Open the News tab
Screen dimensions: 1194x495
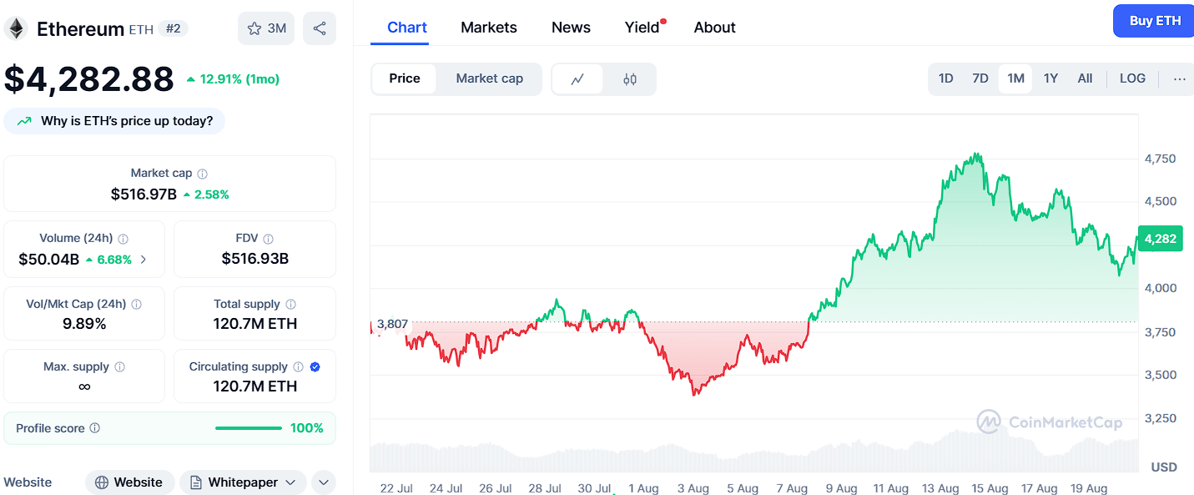[571, 28]
